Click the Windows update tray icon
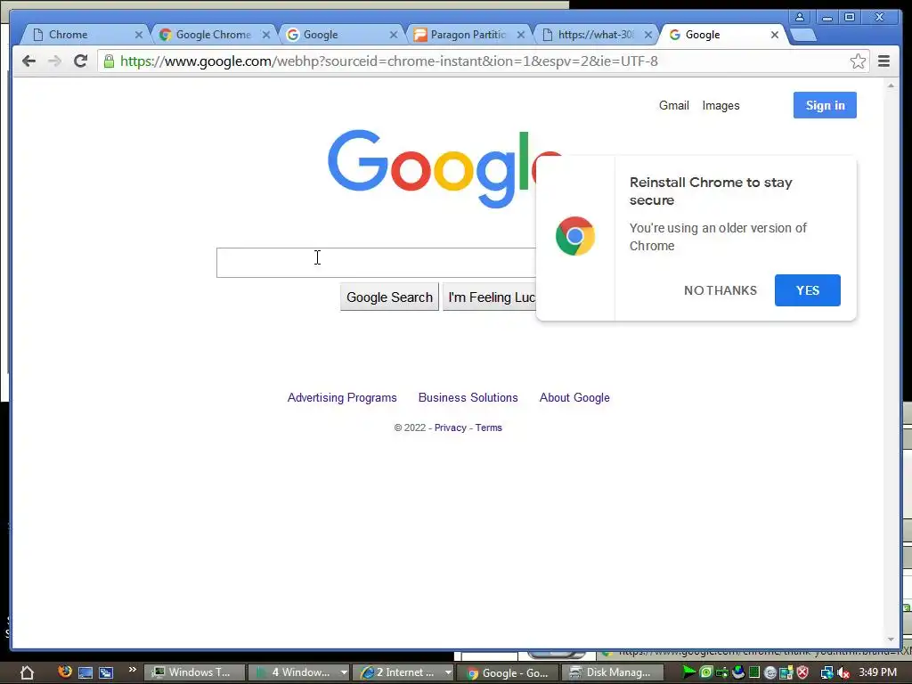Screen dimensions: 912x684 coord(786,672)
